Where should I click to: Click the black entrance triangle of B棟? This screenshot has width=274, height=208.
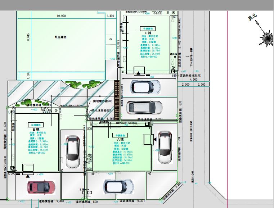pos(28,176)
